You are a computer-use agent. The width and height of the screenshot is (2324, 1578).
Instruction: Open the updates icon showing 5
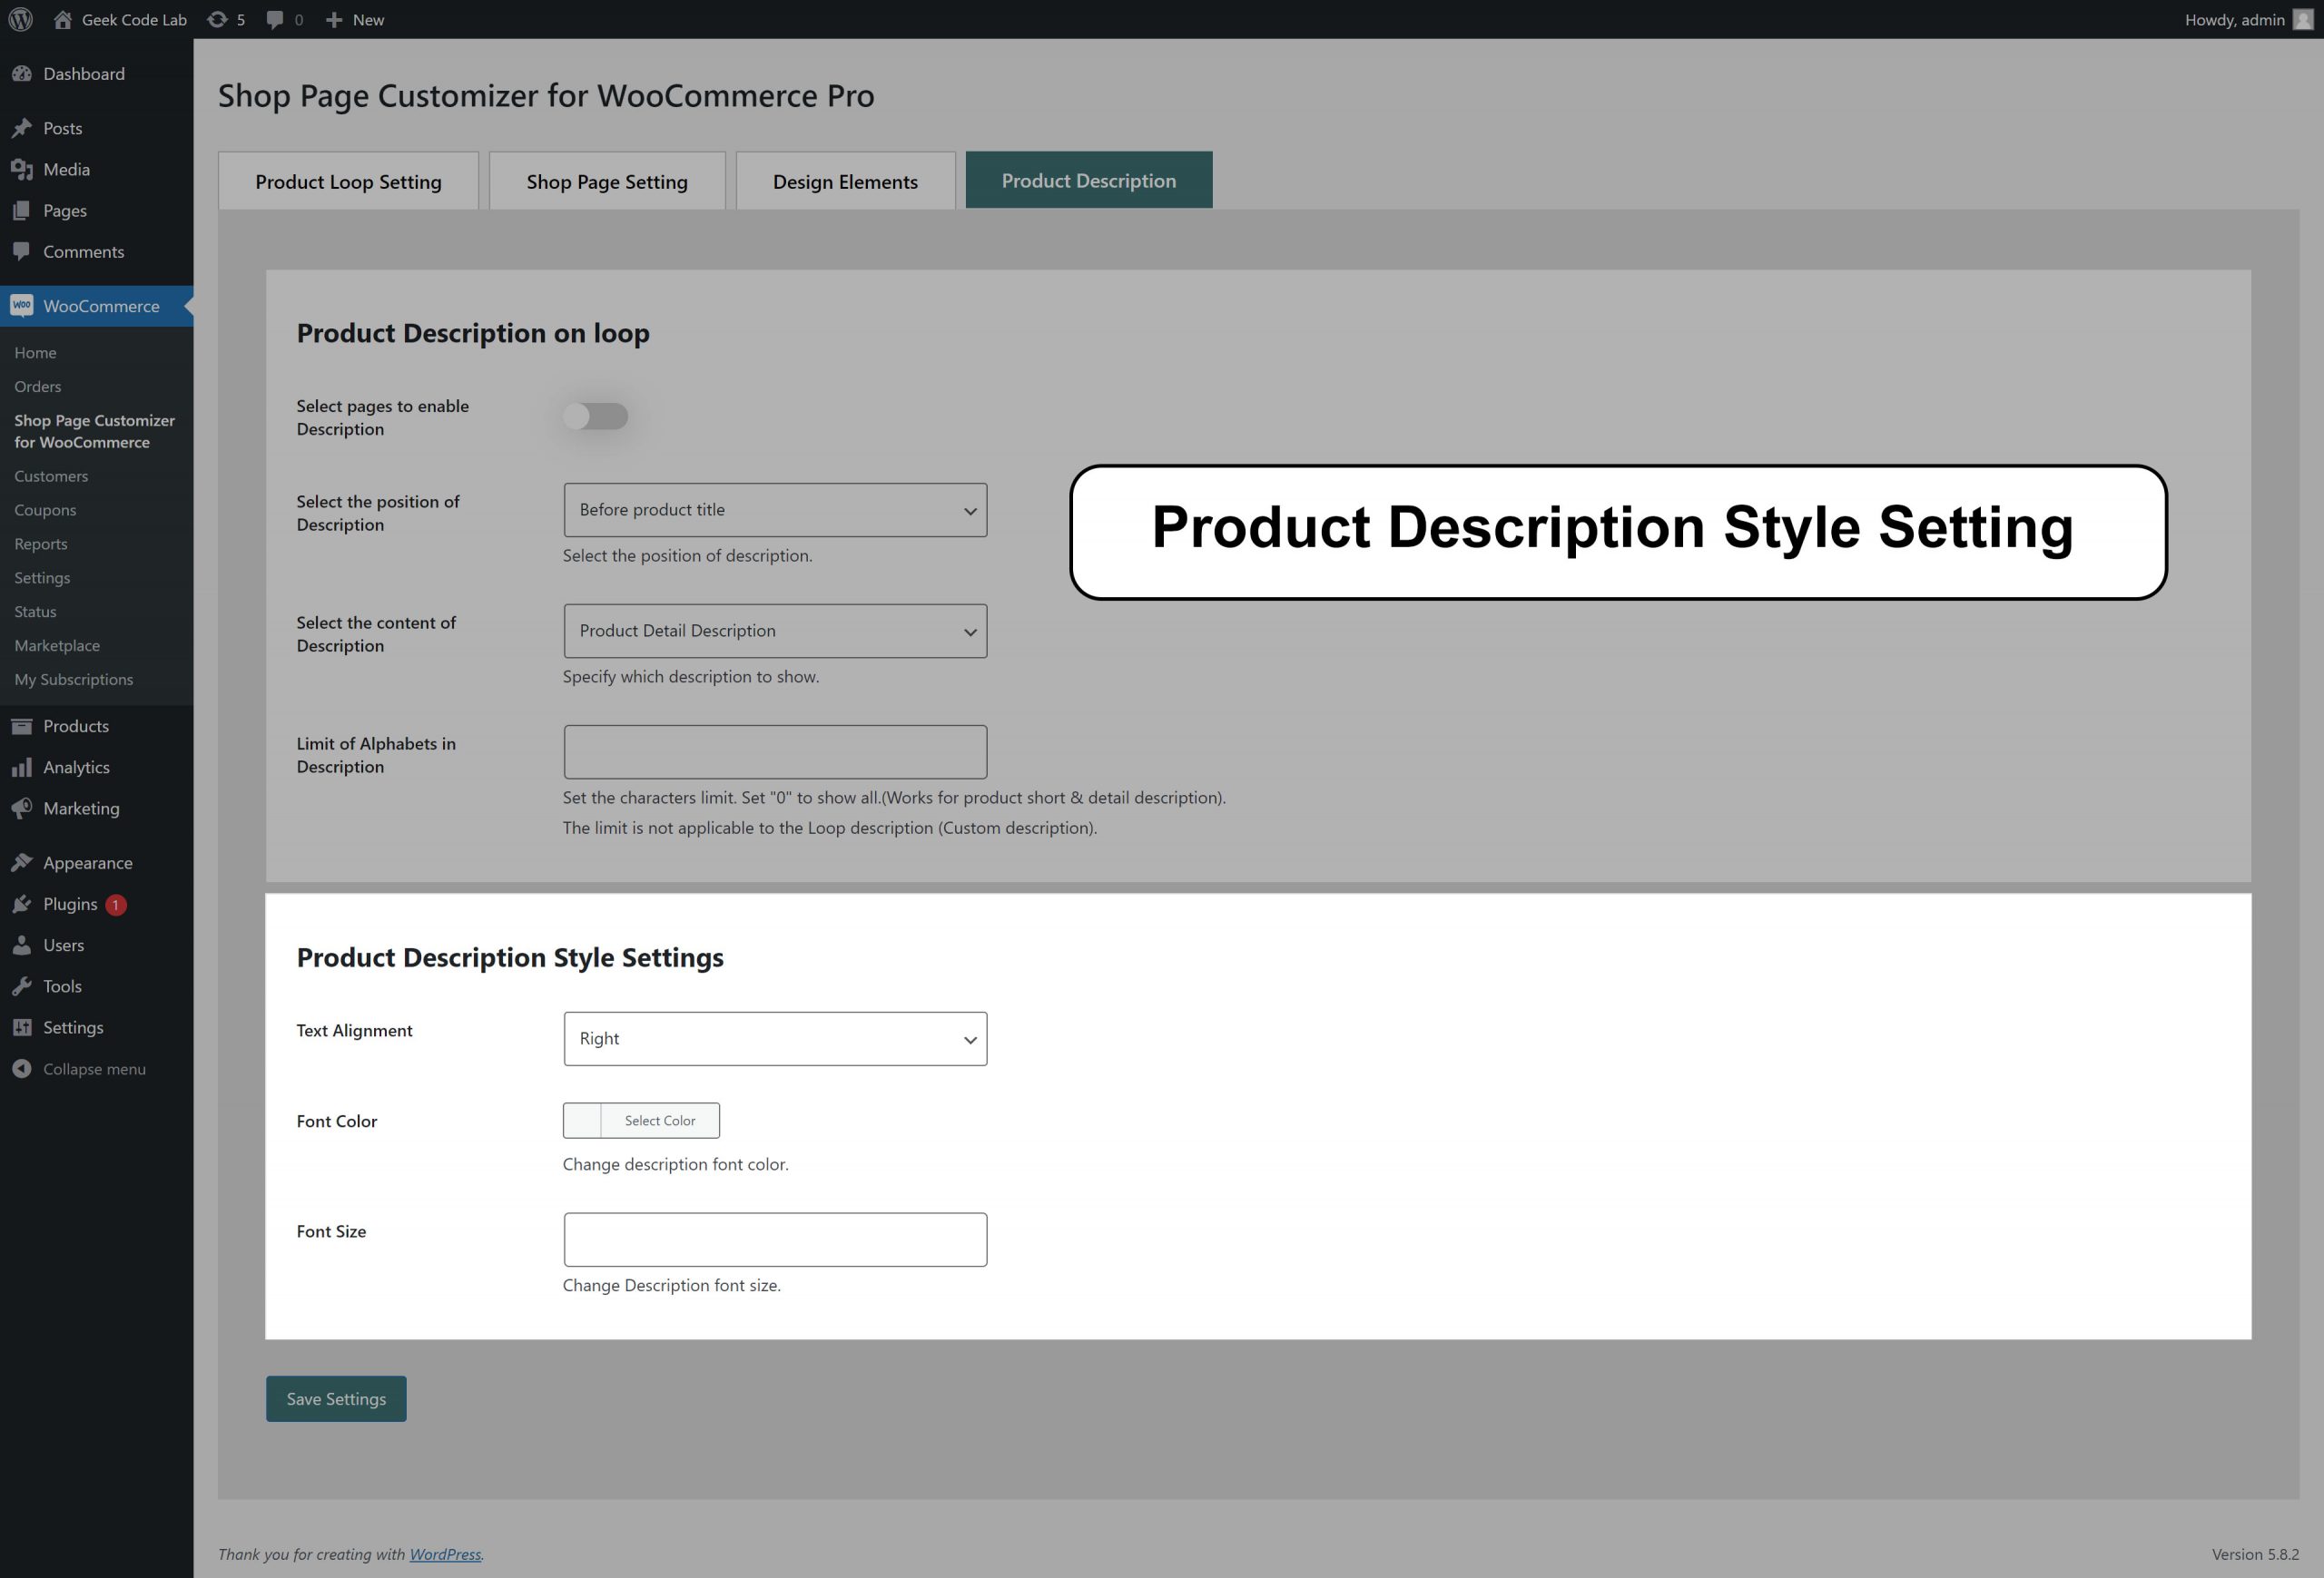pyautogui.click(x=217, y=19)
